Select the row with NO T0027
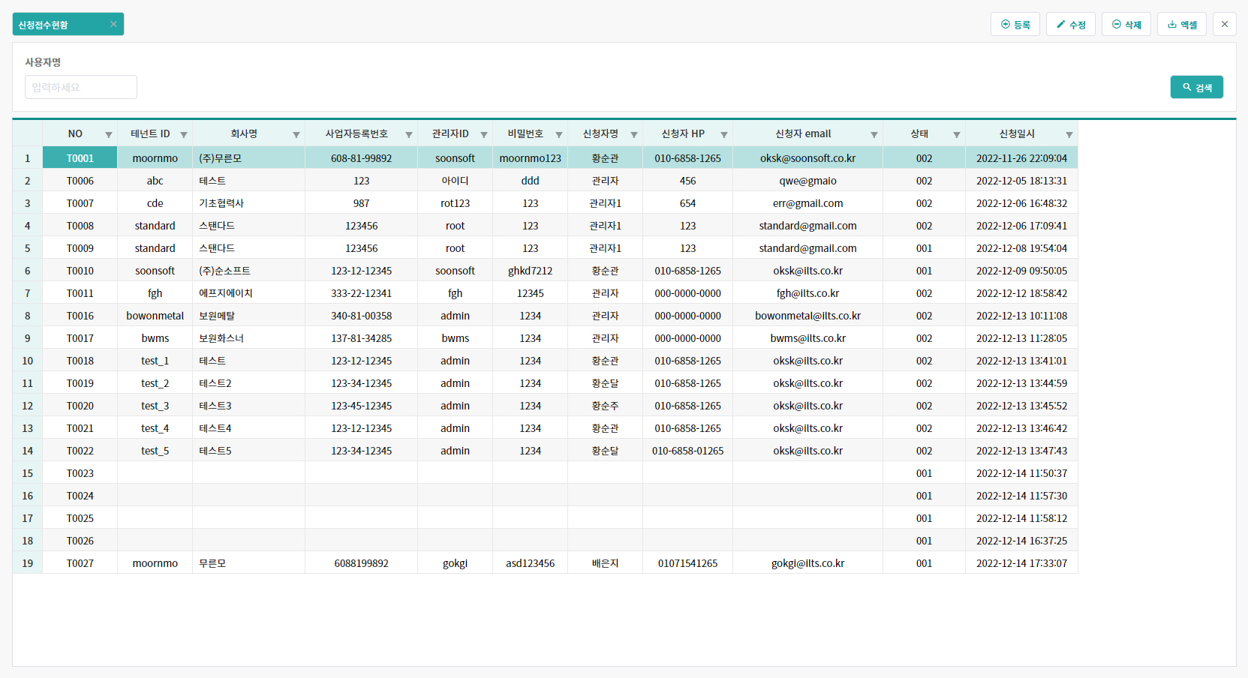 pyautogui.click(x=80, y=563)
